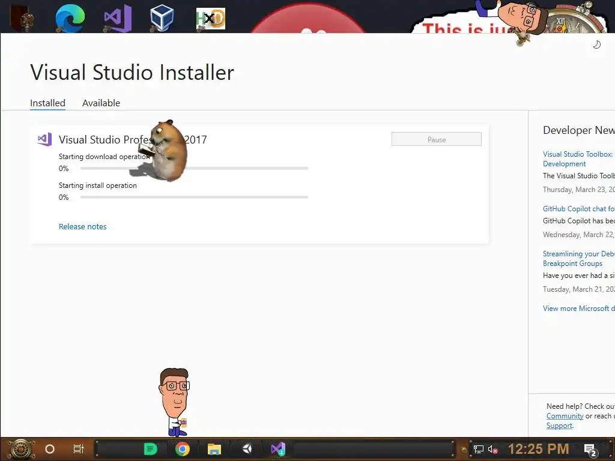Open File Explorer from the taskbar

(214, 449)
